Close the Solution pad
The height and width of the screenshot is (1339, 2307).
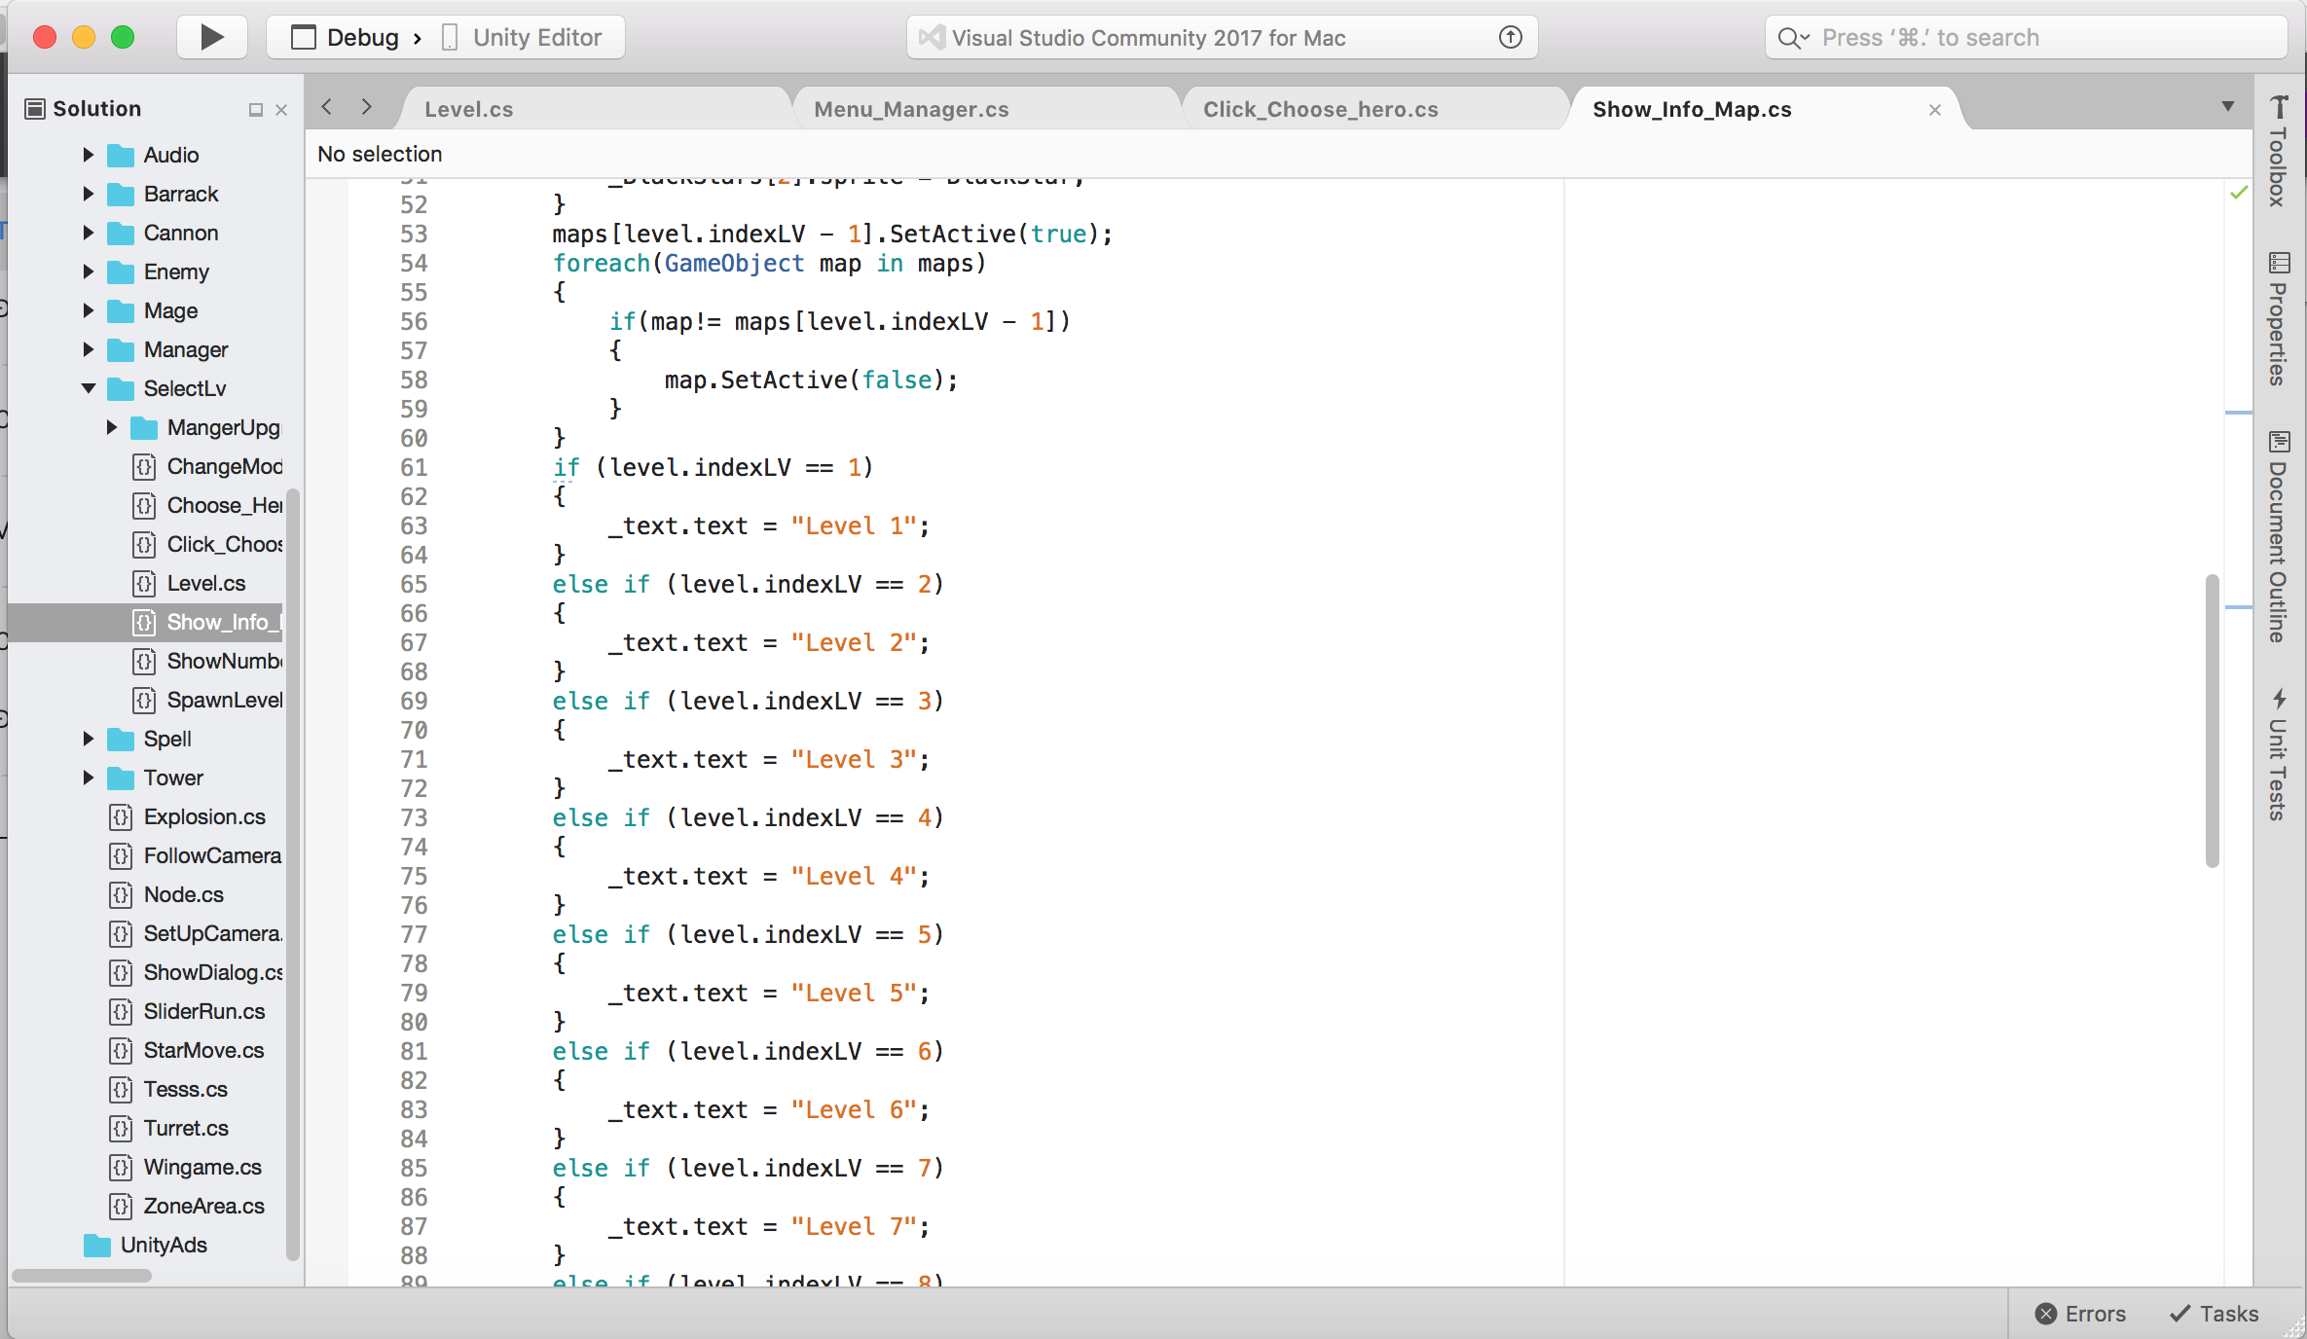pyautogui.click(x=281, y=110)
